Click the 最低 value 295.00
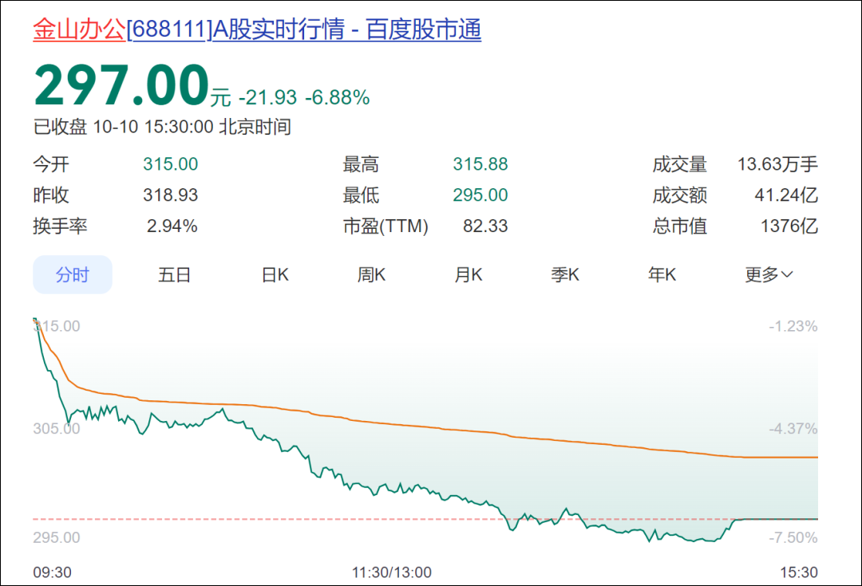Screen dimensions: 862x586 click(x=480, y=195)
